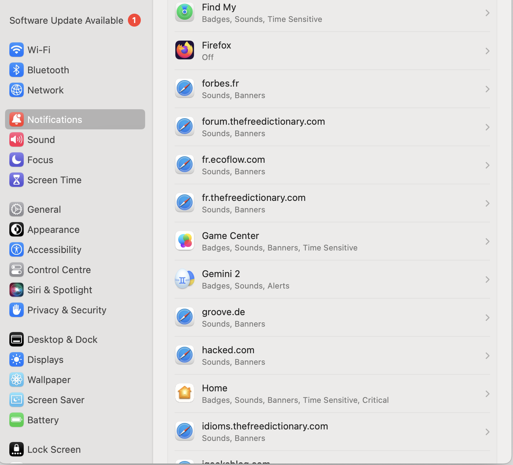Click the Safari icon beside hacked.com

tap(185, 355)
